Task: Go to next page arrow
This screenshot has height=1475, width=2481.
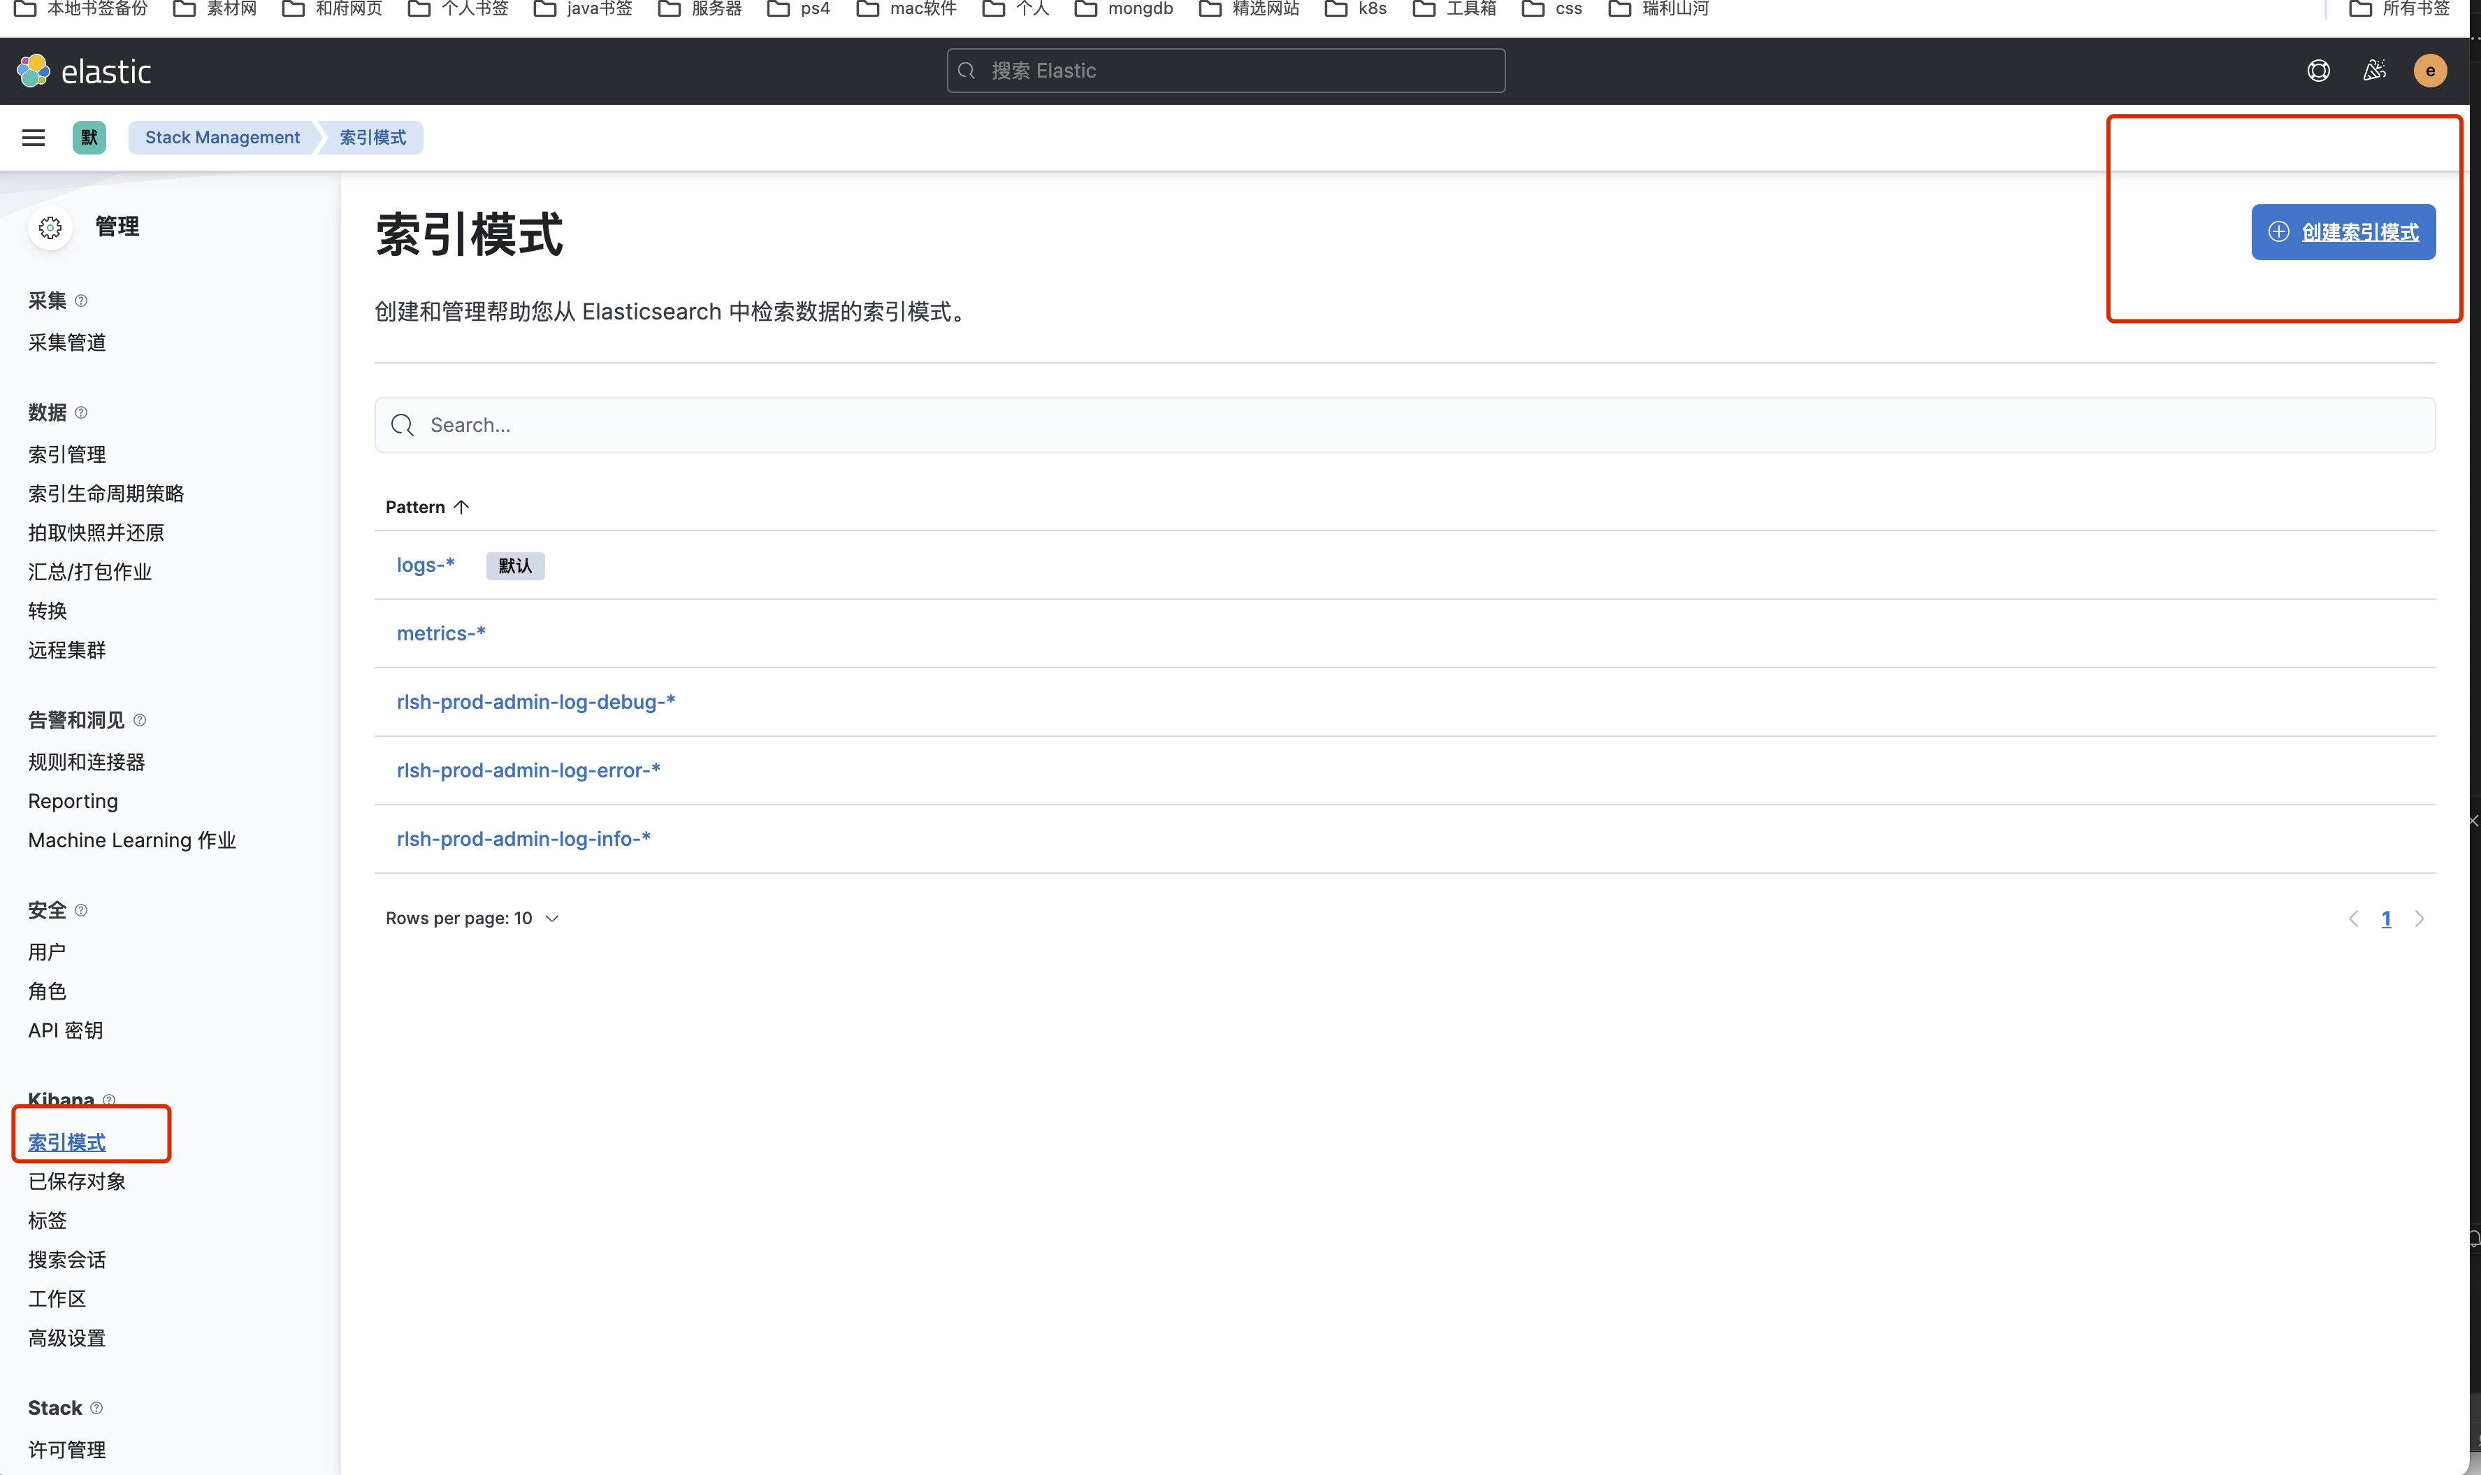Action: (x=2419, y=919)
